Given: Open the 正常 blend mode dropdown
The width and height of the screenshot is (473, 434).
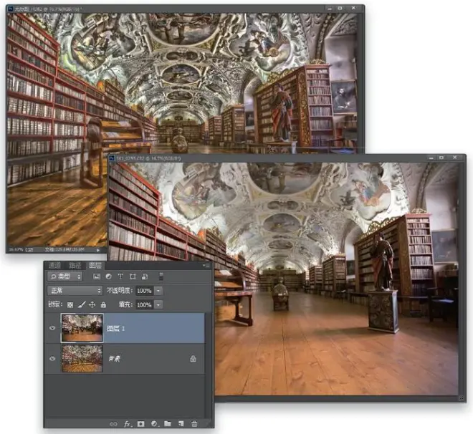Looking at the screenshot, I should 75,291.
